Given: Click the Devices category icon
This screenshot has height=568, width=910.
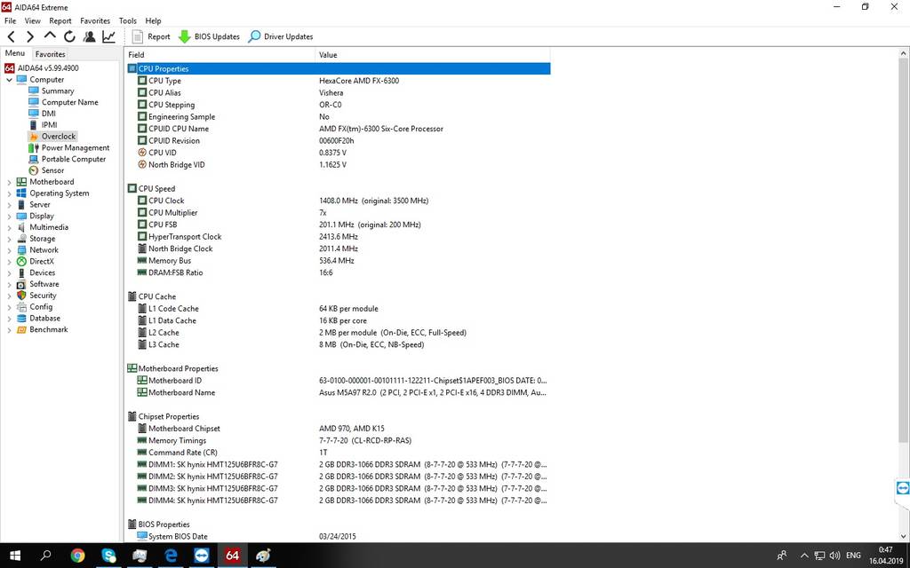Looking at the screenshot, I should 21,273.
